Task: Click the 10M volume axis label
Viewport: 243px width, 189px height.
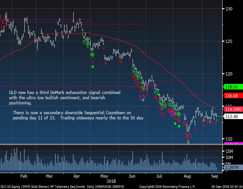Action: 229,157
